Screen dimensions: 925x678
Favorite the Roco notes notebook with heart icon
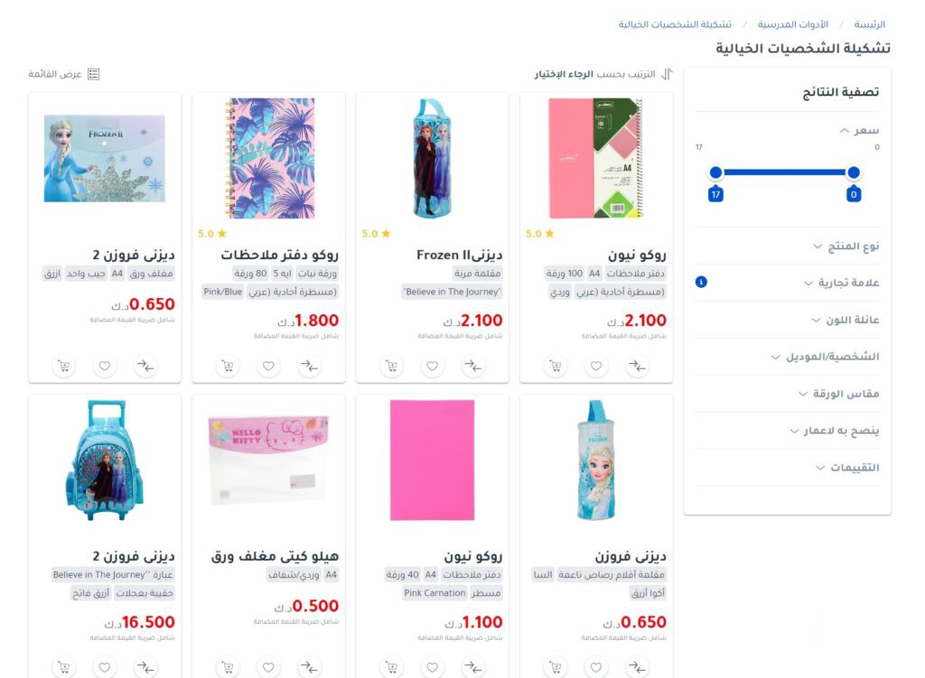[x=268, y=367]
